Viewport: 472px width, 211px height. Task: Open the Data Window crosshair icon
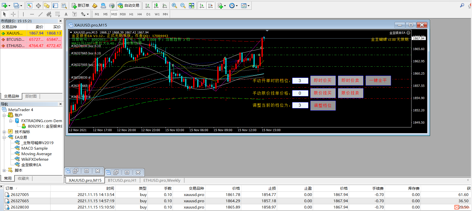pyautogui.click(x=38, y=6)
